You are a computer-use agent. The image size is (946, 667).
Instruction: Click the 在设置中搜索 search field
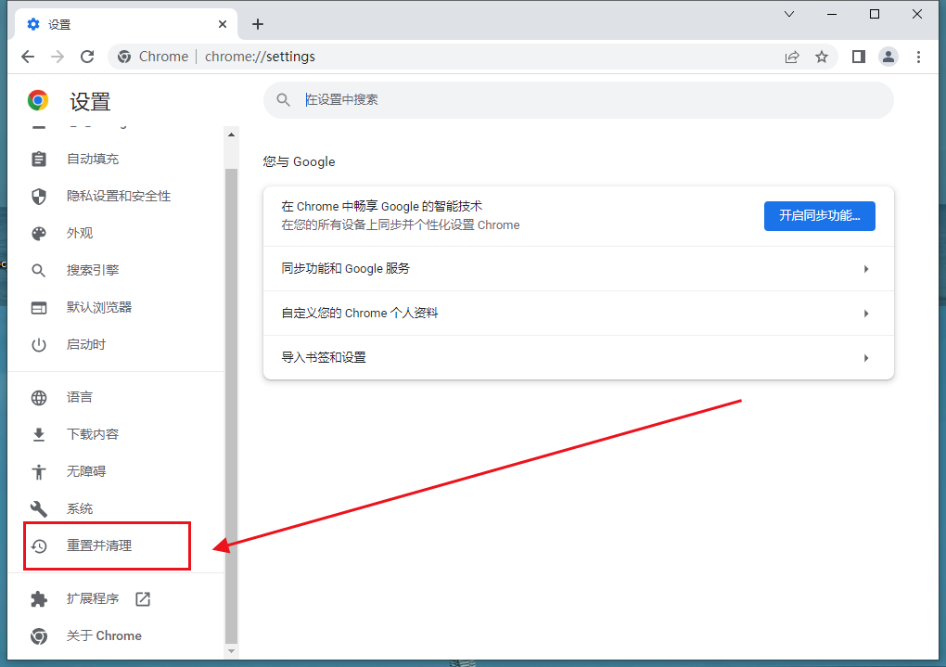(x=578, y=99)
